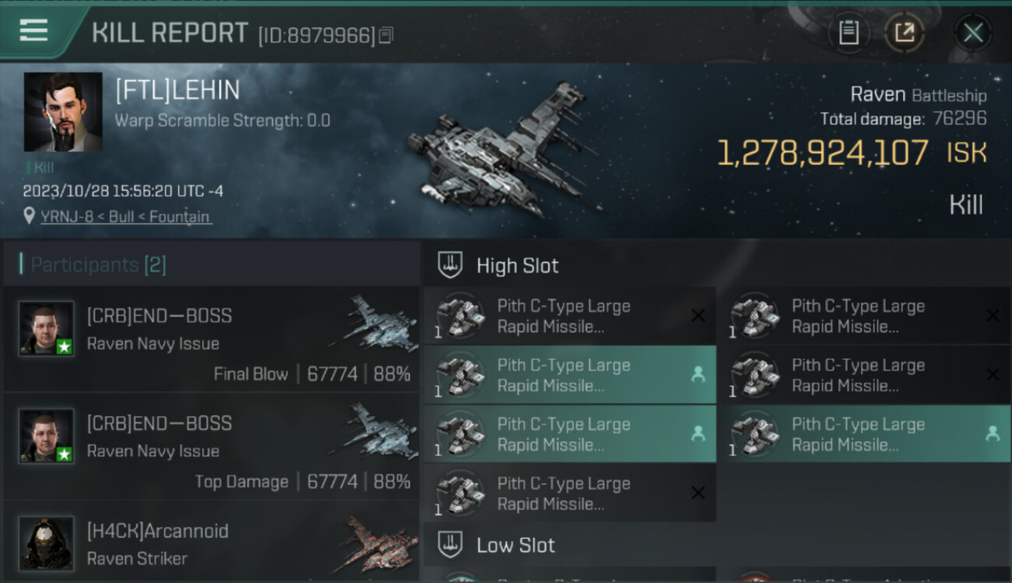Select the Raven Striker ship icon
Screen dimensions: 1012x583
376,544
